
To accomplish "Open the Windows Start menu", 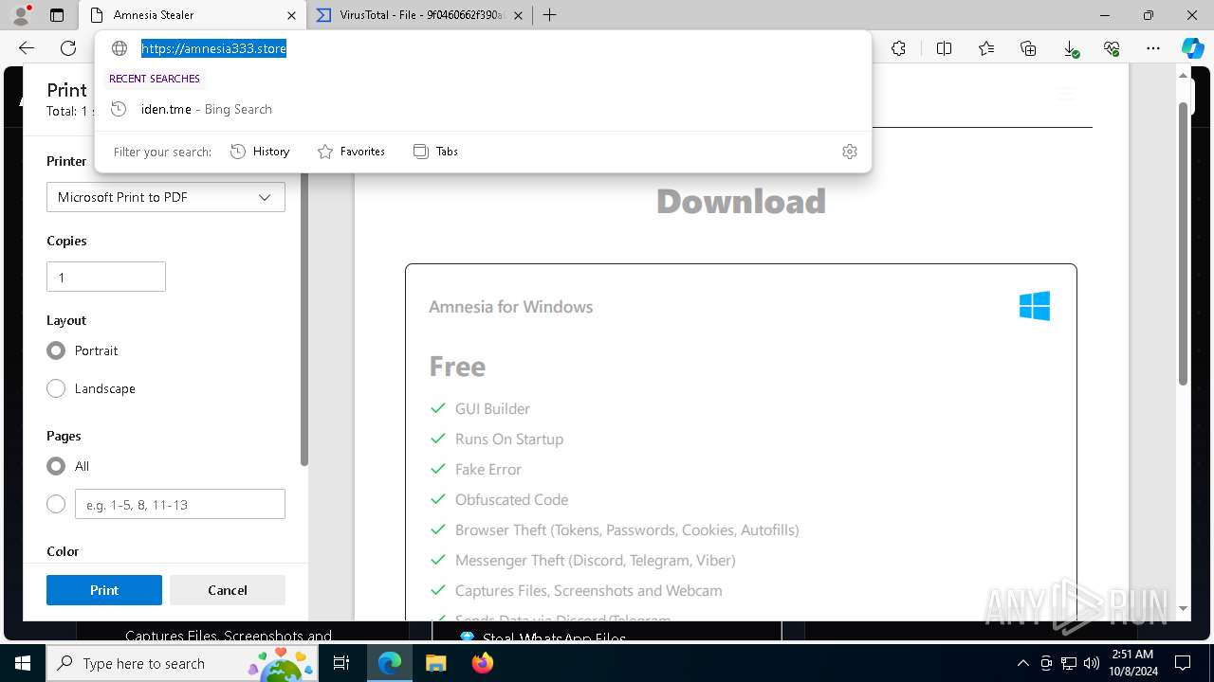I will click(x=22, y=663).
